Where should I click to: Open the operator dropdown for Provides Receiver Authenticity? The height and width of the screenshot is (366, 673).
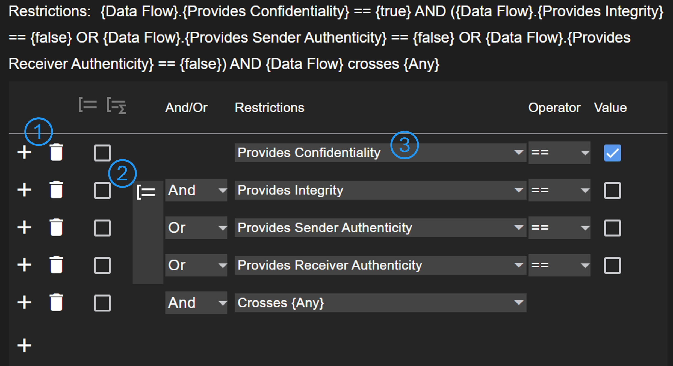tap(559, 265)
